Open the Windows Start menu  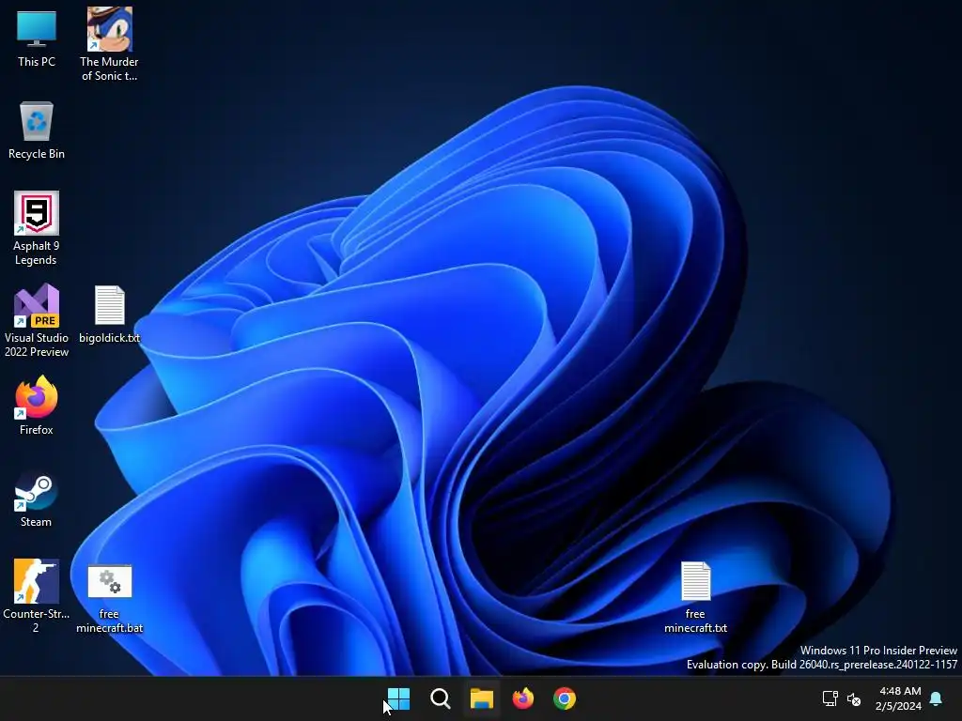point(398,698)
